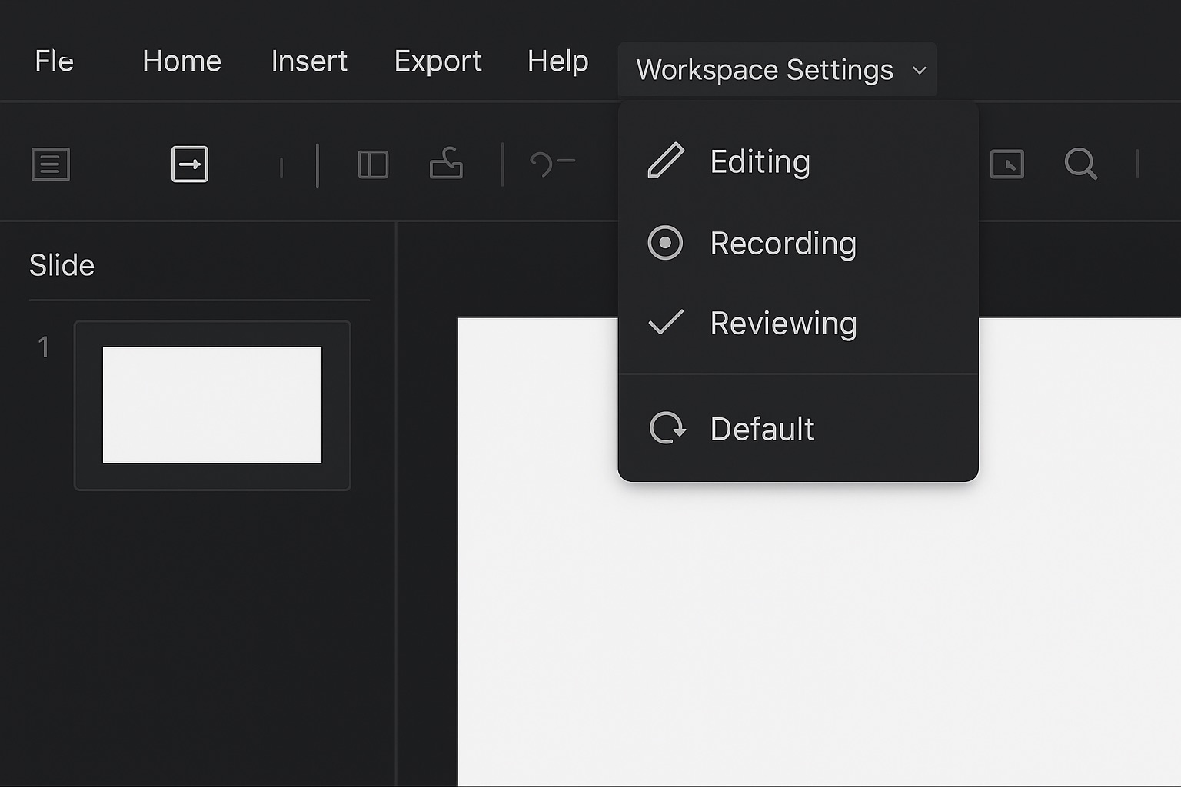The width and height of the screenshot is (1181, 787).
Task: Open search with the magnifier icon
Action: click(x=1080, y=164)
